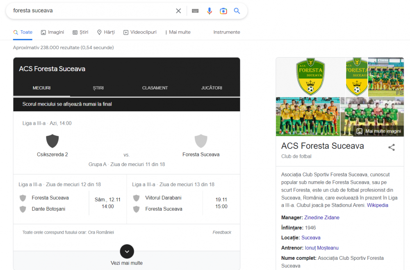Viewport: 410px width, 270px height.
Task: Open the CLASAMENT tab
Action: point(155,88)
